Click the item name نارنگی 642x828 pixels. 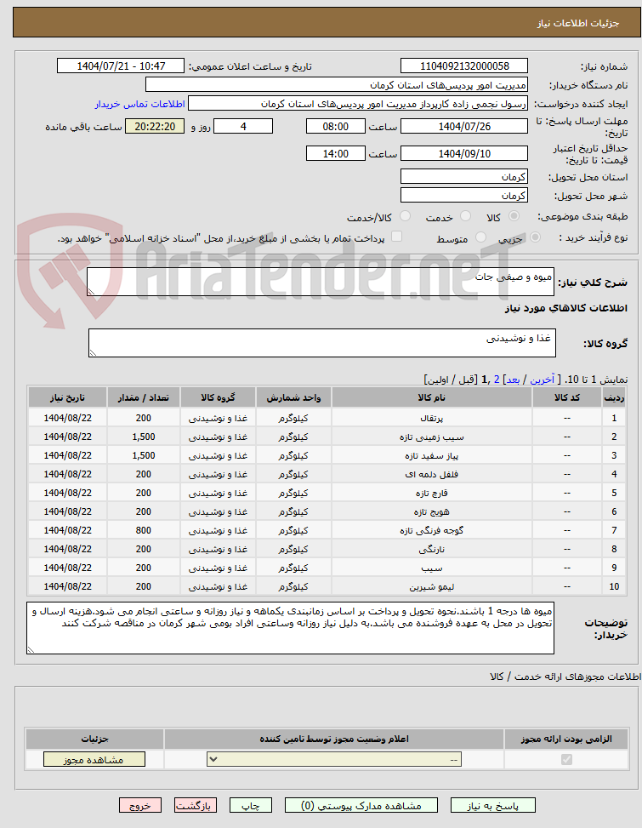(431, 549)
